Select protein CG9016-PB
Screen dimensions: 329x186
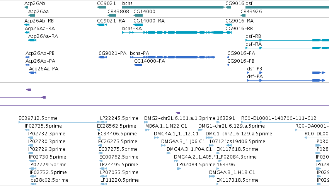pyautogui.click(x=241, y=61)
